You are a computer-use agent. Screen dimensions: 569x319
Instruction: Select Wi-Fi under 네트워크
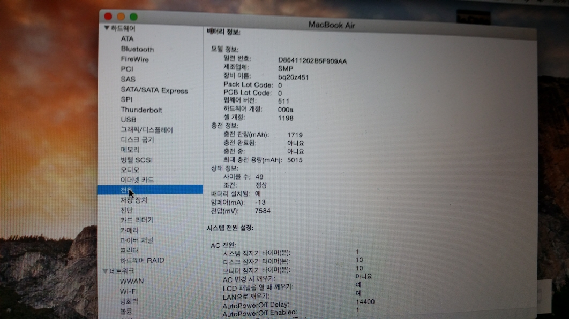tap(129, 291)
